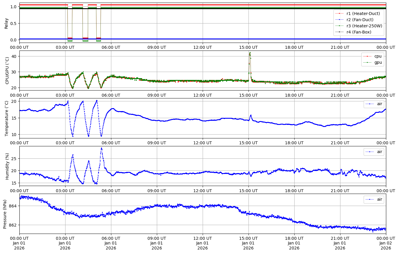Viewport: 398px width, 253px height.
Task: Click the Humidity (%) axis label
Action: click(x=6, y=166)
